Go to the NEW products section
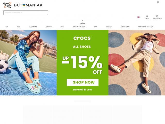The image size is (165, 124). click(62, 27)
